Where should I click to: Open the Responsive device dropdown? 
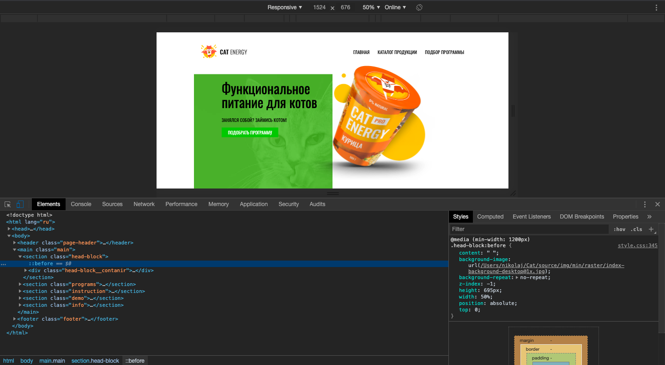tap(285, 7)
